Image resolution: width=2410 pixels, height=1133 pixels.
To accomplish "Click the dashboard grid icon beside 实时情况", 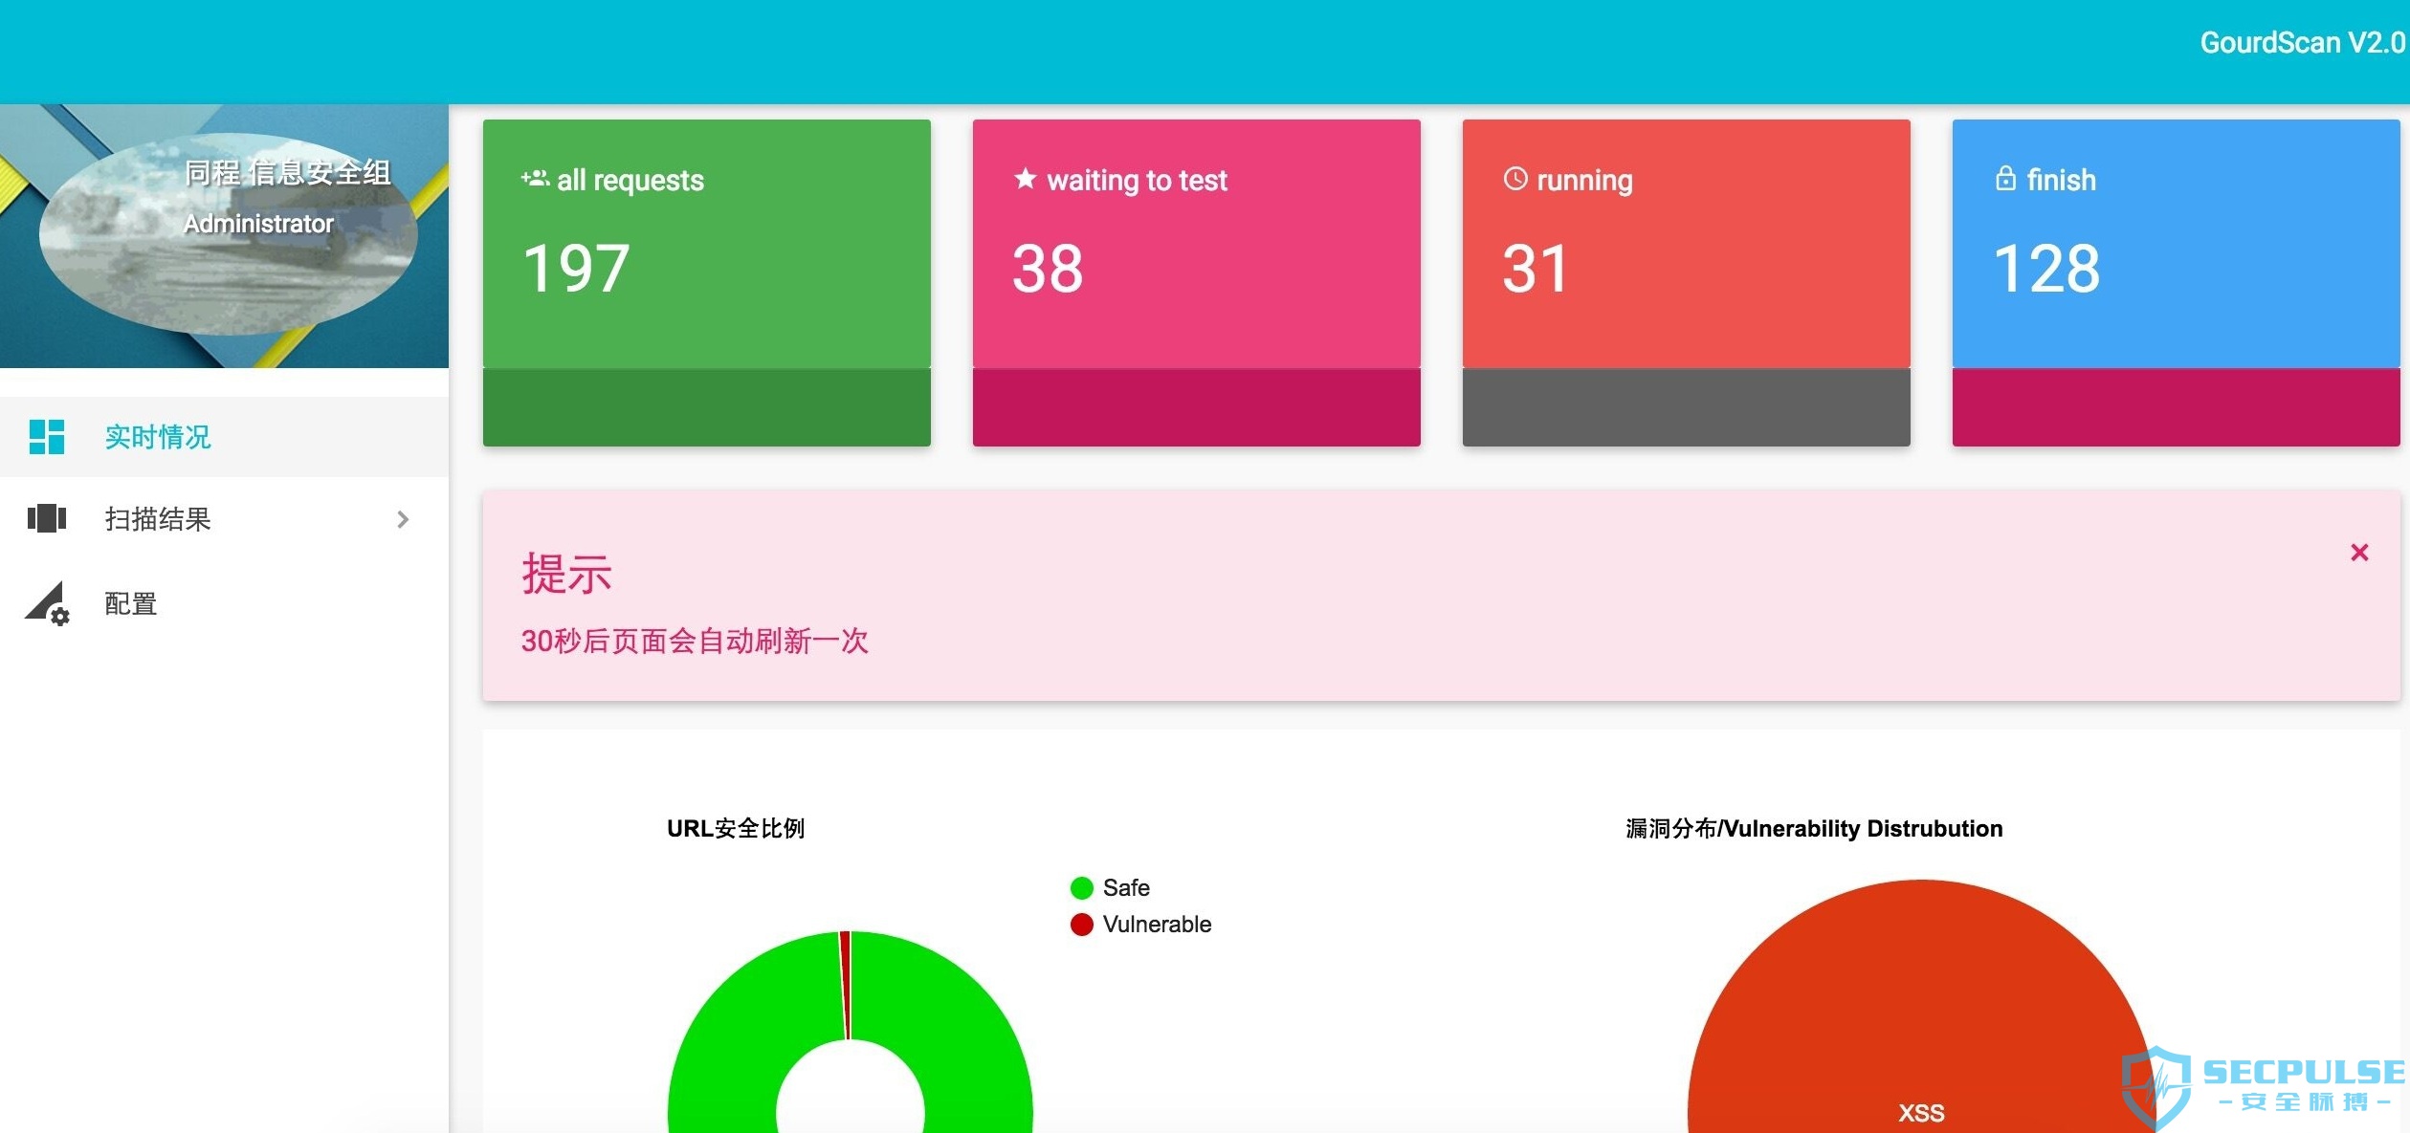I will pyautogui.click(x=47, y=437).
